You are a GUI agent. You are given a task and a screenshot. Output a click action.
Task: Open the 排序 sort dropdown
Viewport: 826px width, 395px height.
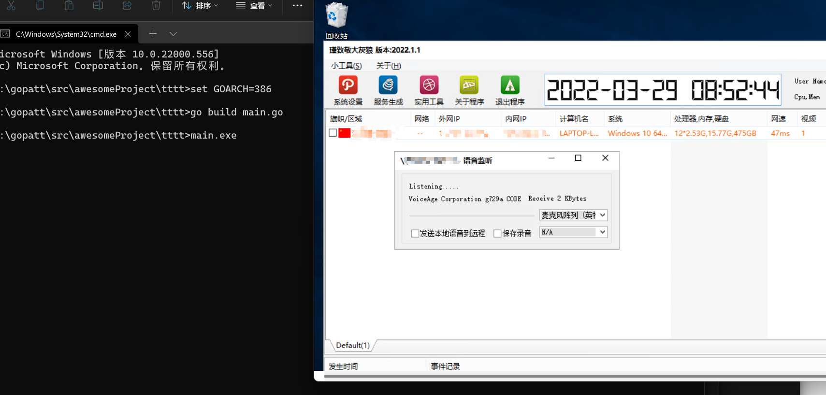click(x=200, y=5)
